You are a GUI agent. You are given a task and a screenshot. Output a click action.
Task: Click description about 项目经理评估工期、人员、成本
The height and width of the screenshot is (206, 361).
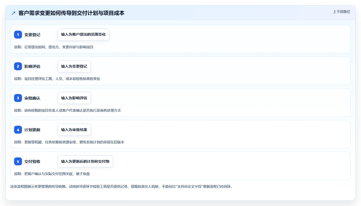click(57, 79)
